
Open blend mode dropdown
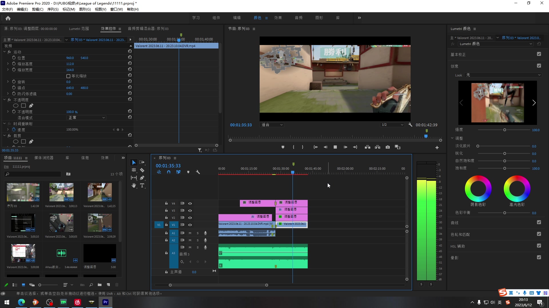tap(86, 117)
